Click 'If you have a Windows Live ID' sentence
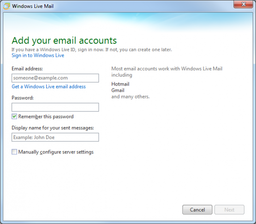Screen dimensions: 256x224 click(x=92, y=49)
